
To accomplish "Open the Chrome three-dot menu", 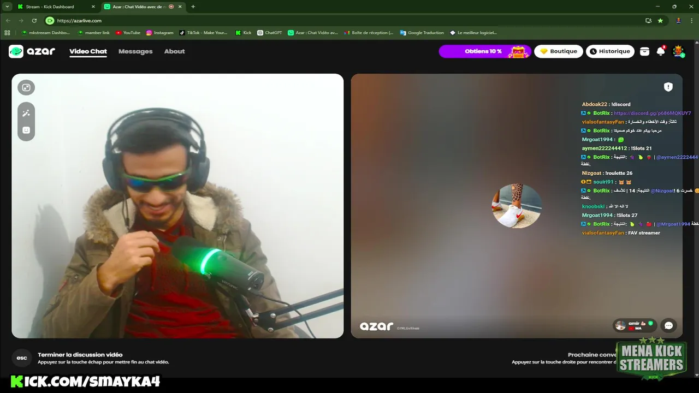I will click(691, 20).
